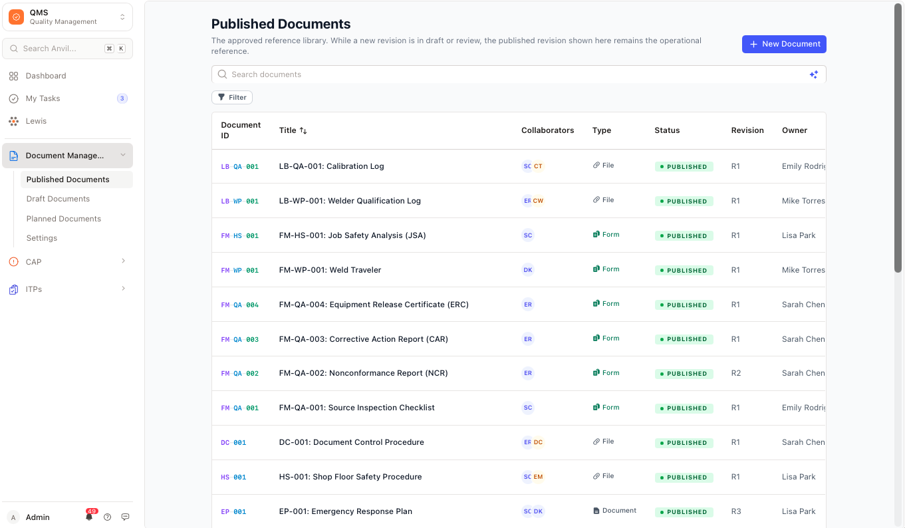Viewport: 905px width, 528px height.
Task: Click revision R2 of Nonconformance Report
Action: click(736, 373)
